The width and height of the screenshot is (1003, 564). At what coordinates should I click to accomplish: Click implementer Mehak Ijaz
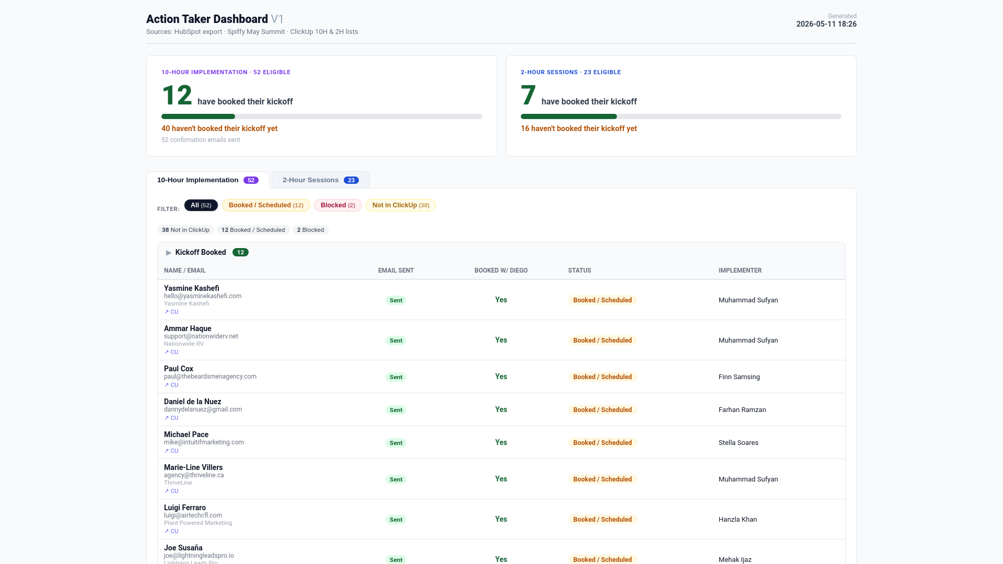pyautogui.click(x=735, y=560)
